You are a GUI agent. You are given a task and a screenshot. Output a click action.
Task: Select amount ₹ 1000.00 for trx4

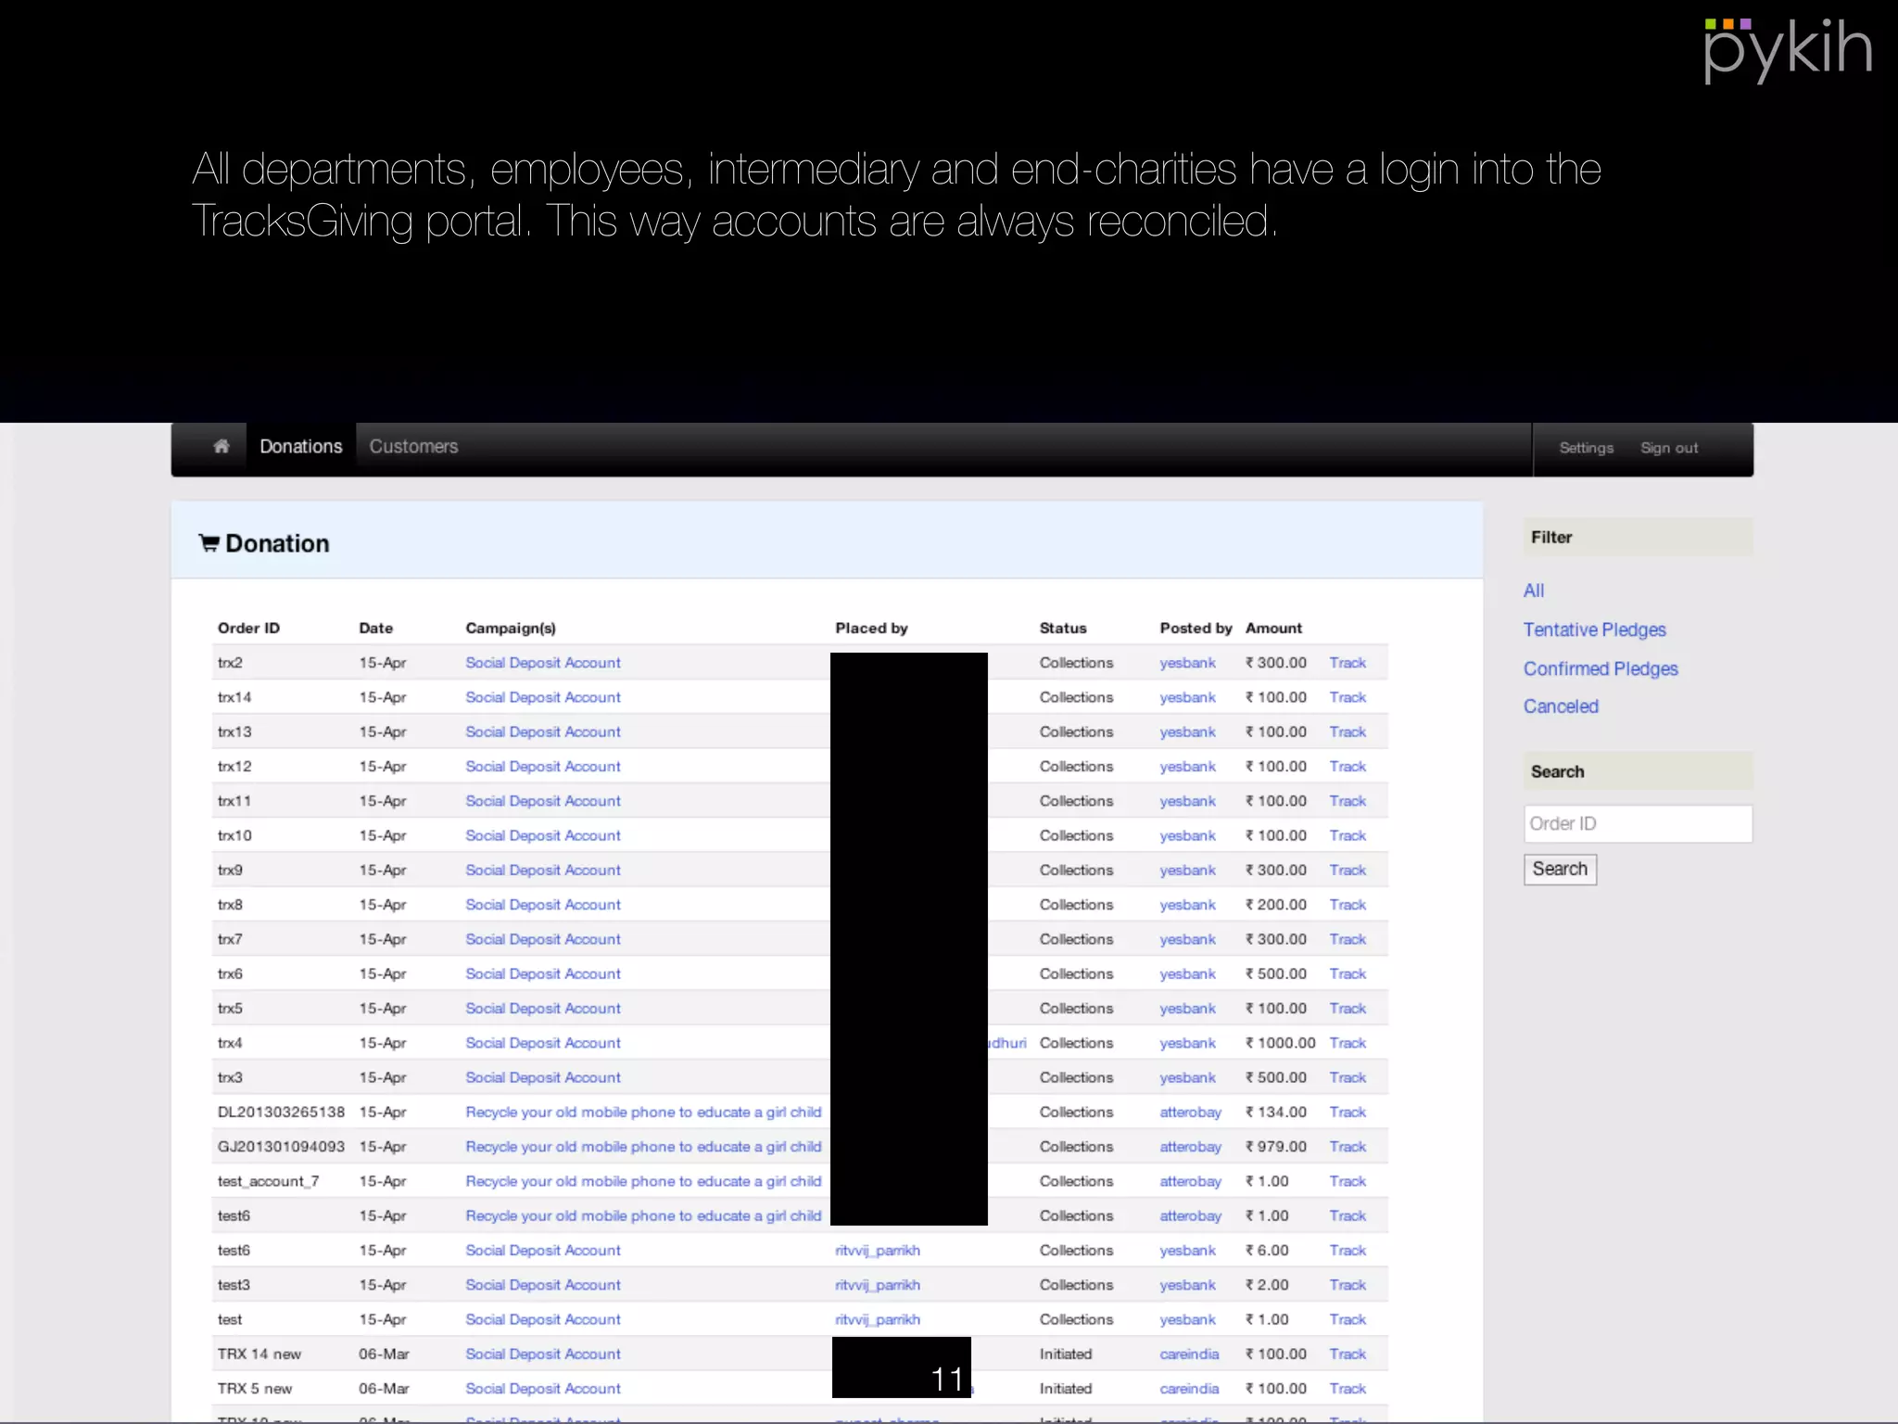pos(1280,1043)
